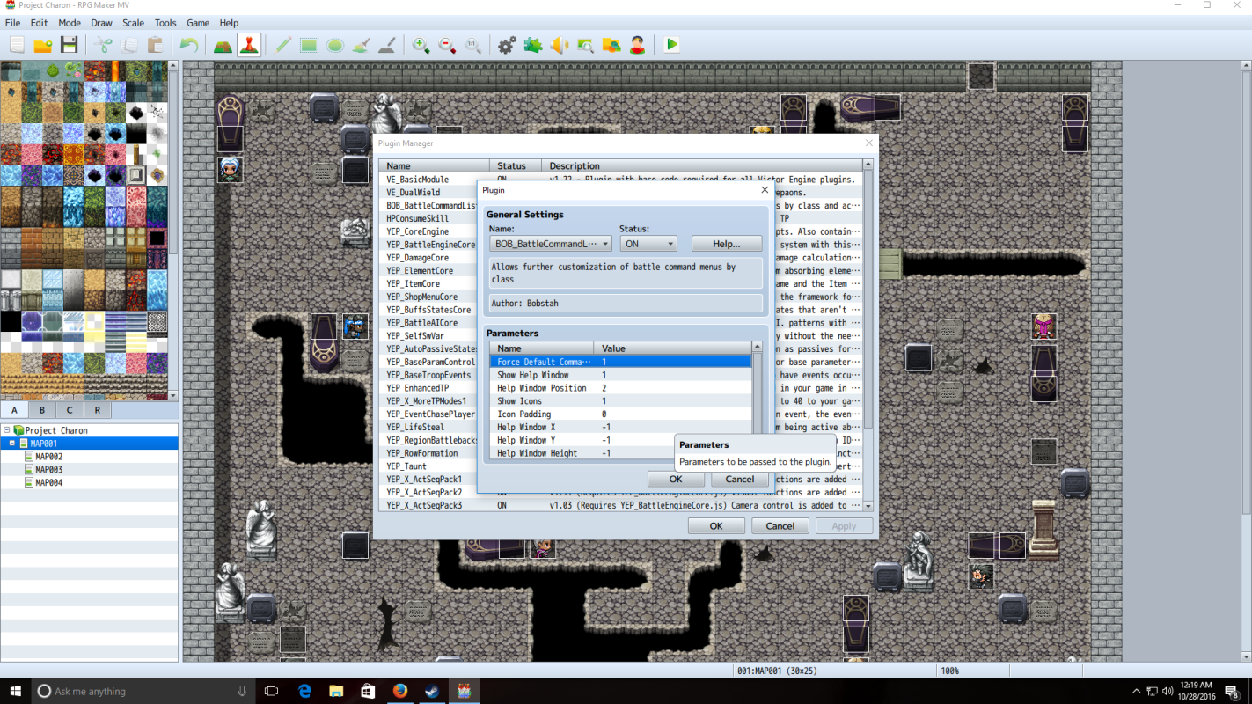Screen dimensions: 1252x704
Task: Open the plugin Name dropdown
Action: [551, 244]
